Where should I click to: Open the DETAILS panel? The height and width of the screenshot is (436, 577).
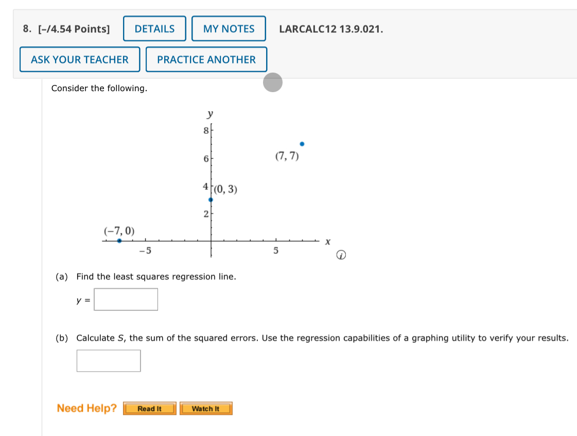[154, 28]
